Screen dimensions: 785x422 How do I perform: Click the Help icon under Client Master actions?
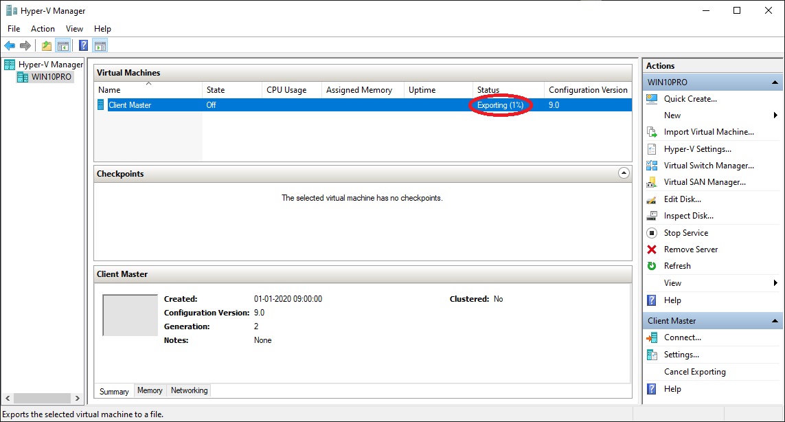pyautogui.click(x=652, y=389)
